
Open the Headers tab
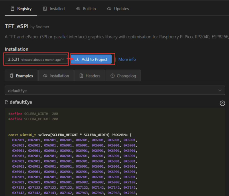click(x=90, y=76)
